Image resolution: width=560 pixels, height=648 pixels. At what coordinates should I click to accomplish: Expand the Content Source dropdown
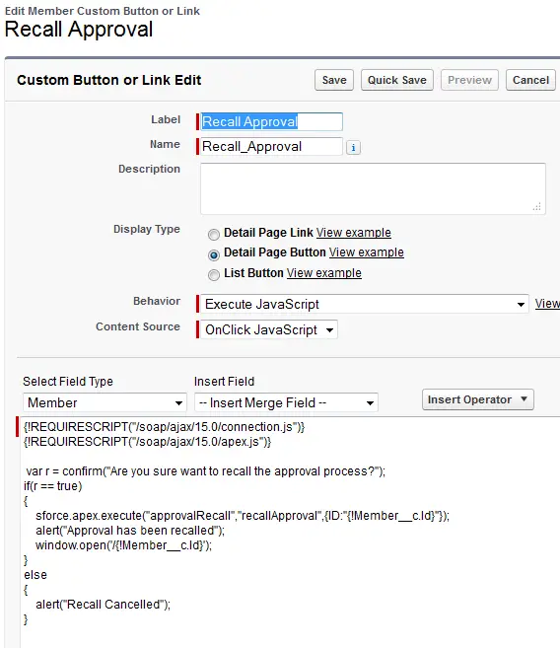pyautogui.click(x=269, y=329)
